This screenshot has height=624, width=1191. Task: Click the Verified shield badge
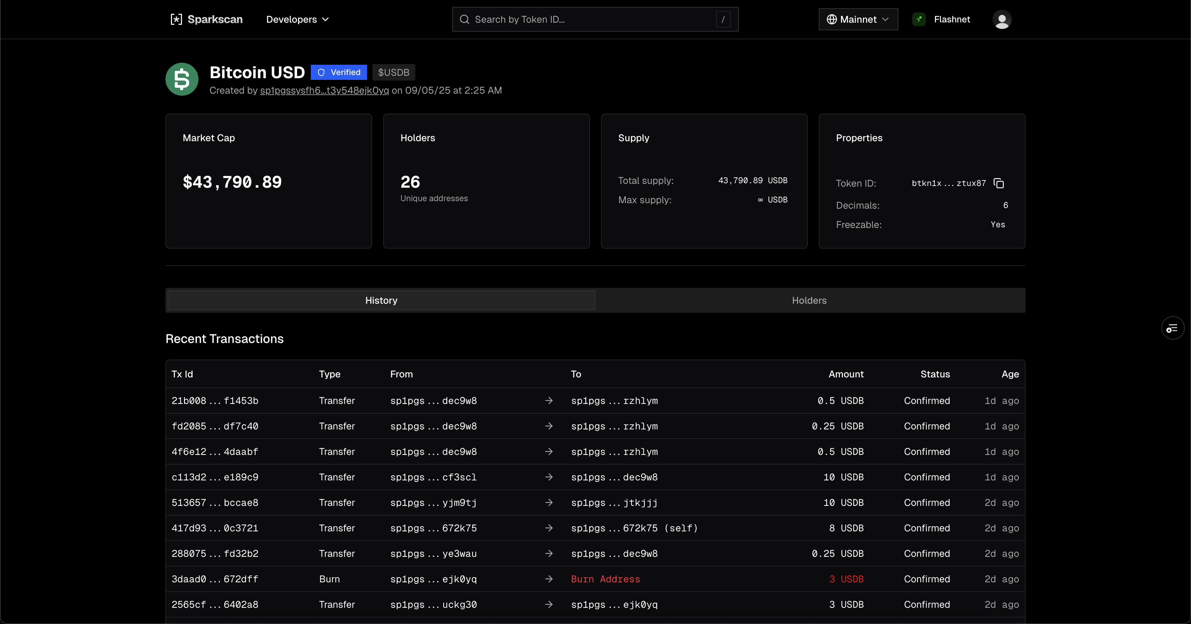[x=339, y=72]
